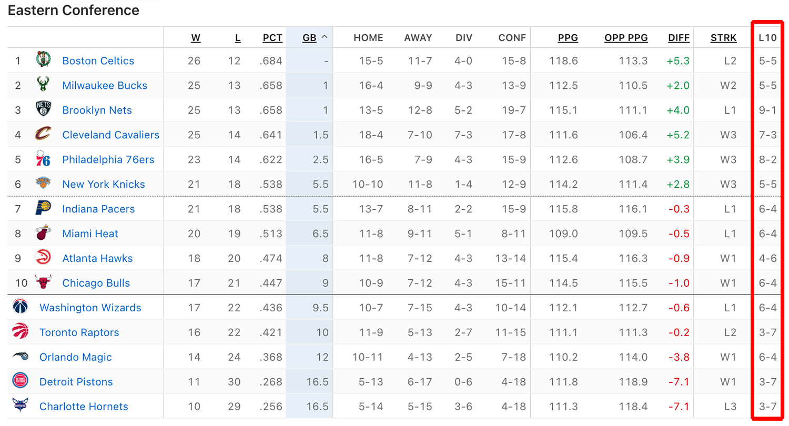The image size is (789, 426).
Task: Sort standings by the W column
Action: (196, 37)
